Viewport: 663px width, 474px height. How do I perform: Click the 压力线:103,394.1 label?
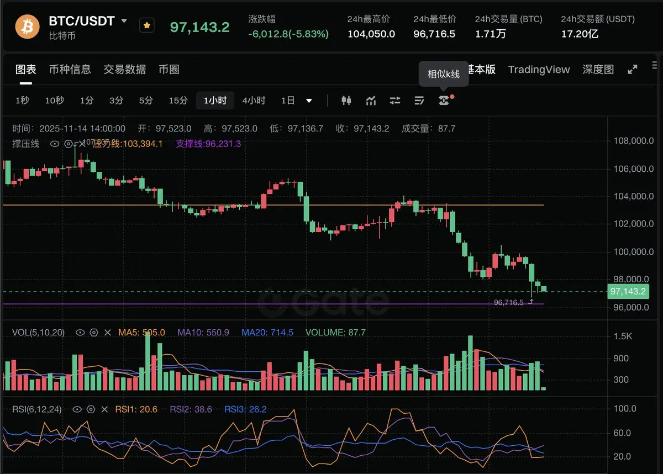129,144
